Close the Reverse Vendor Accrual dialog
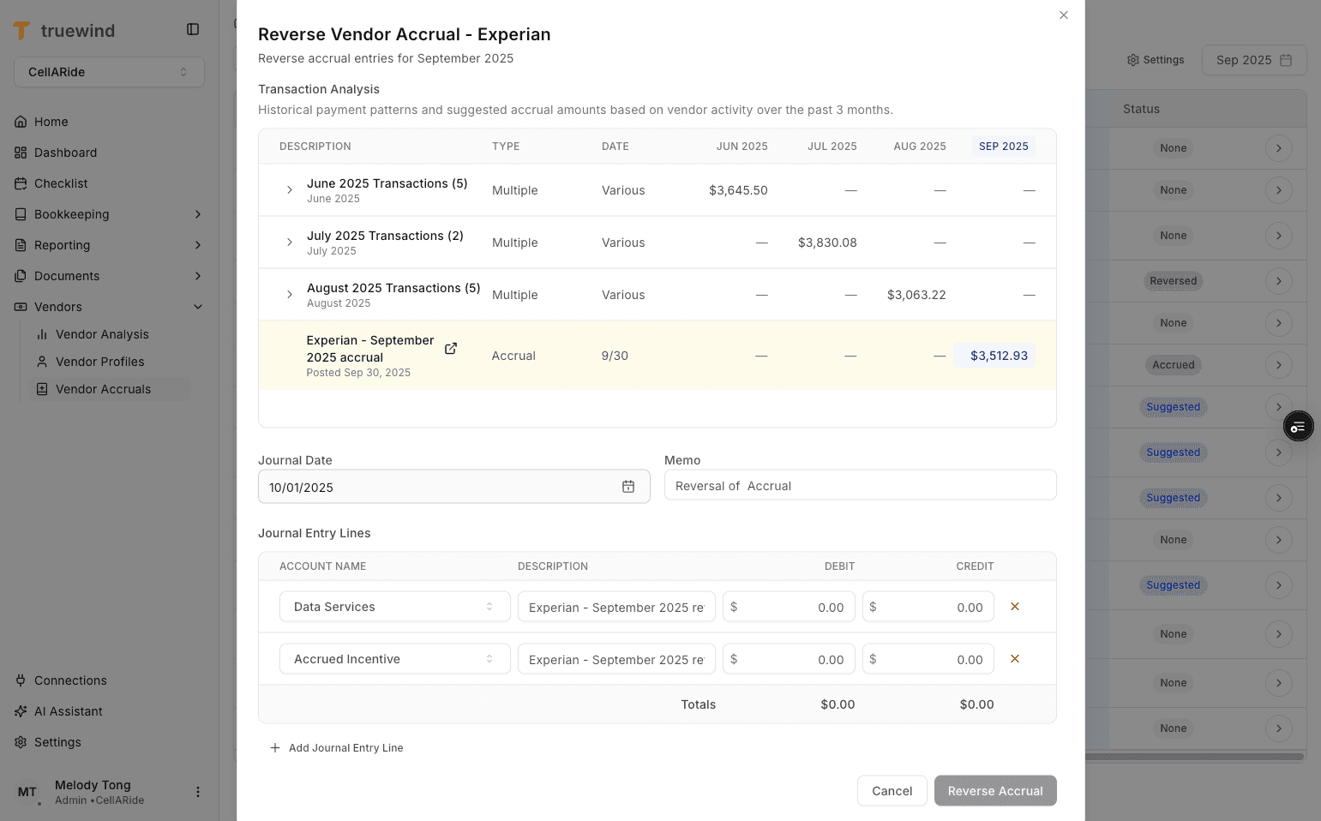This screenshot has height=821, width=1321. click(1064, 15)
